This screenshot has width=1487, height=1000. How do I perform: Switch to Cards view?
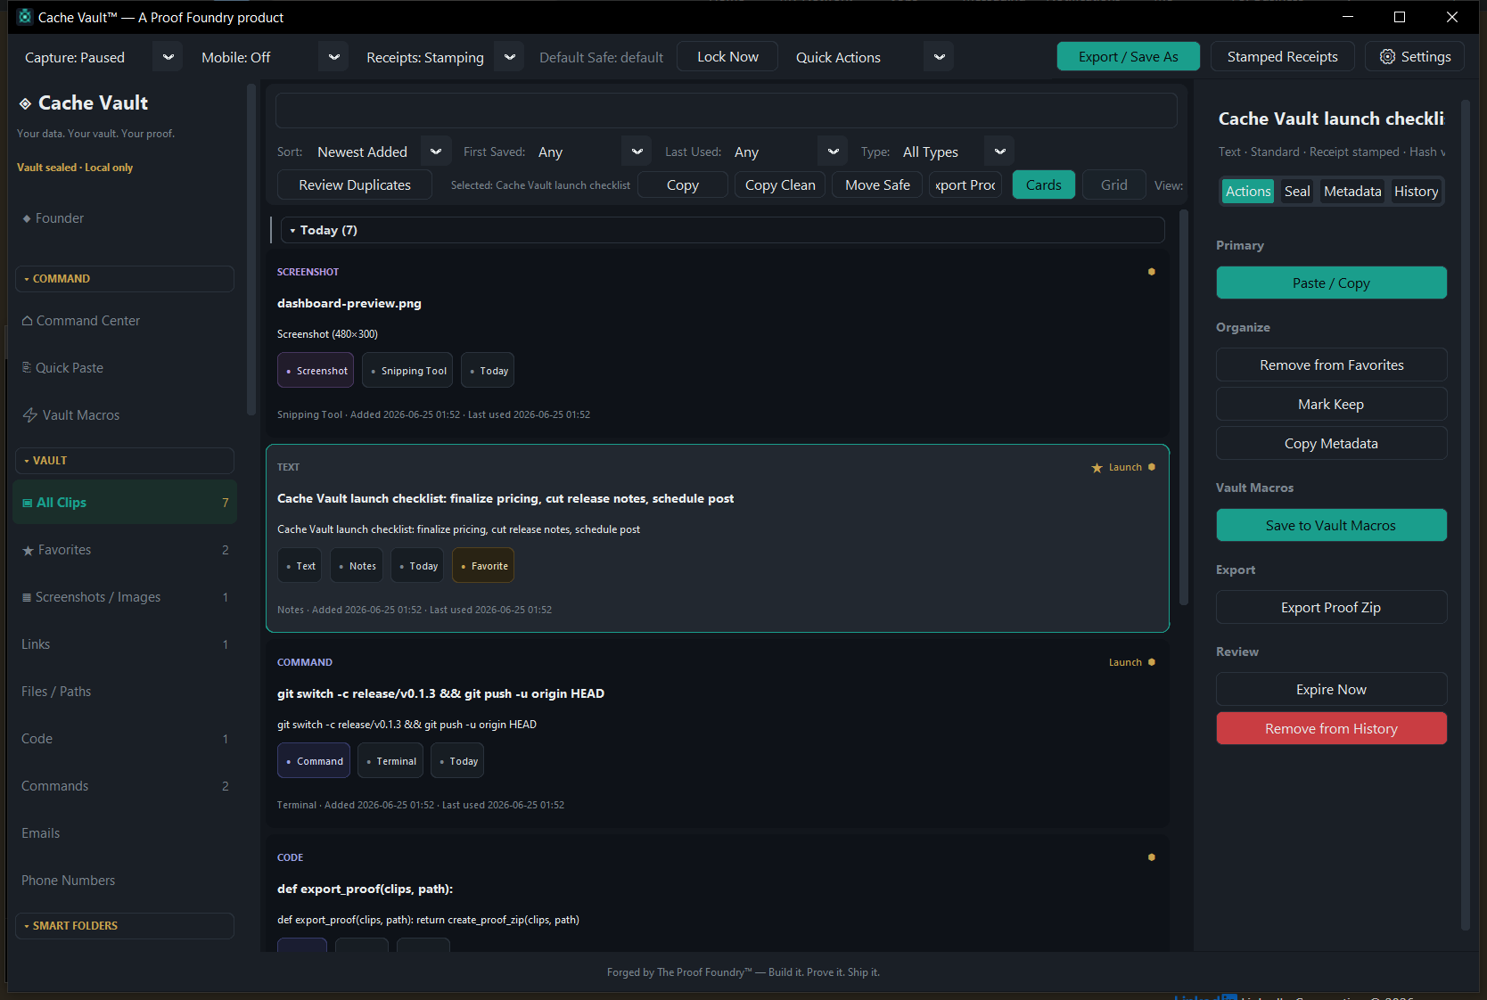[x=1043, y=184]
